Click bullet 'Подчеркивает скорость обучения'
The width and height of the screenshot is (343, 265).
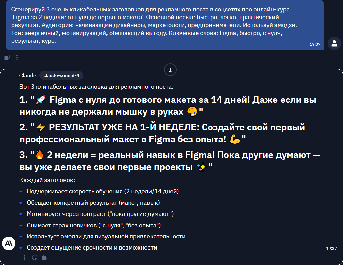tap(102, 191)
